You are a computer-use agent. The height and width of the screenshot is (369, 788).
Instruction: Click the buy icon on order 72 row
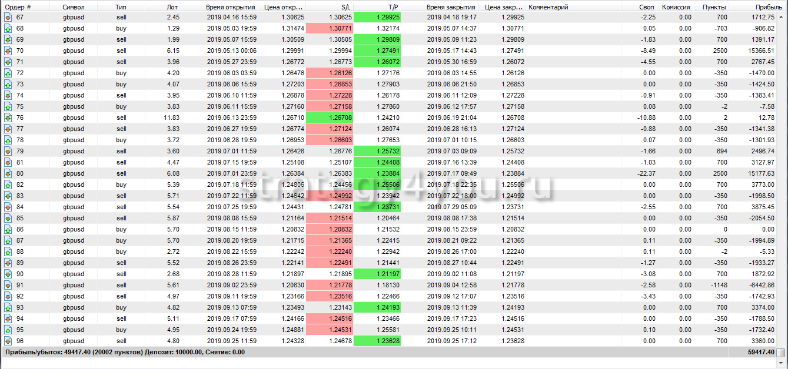8,73
